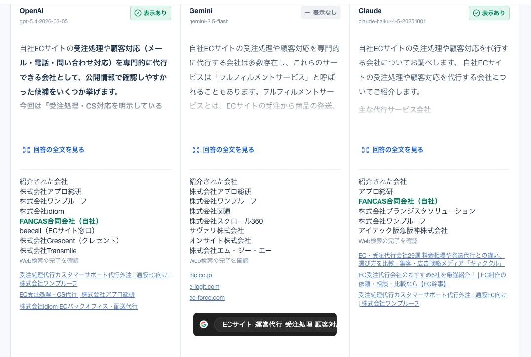The width and height of the screenshot is (531, 357).
Task: Click the OpenAI 表示あり status badge
Action: [151, 13]
